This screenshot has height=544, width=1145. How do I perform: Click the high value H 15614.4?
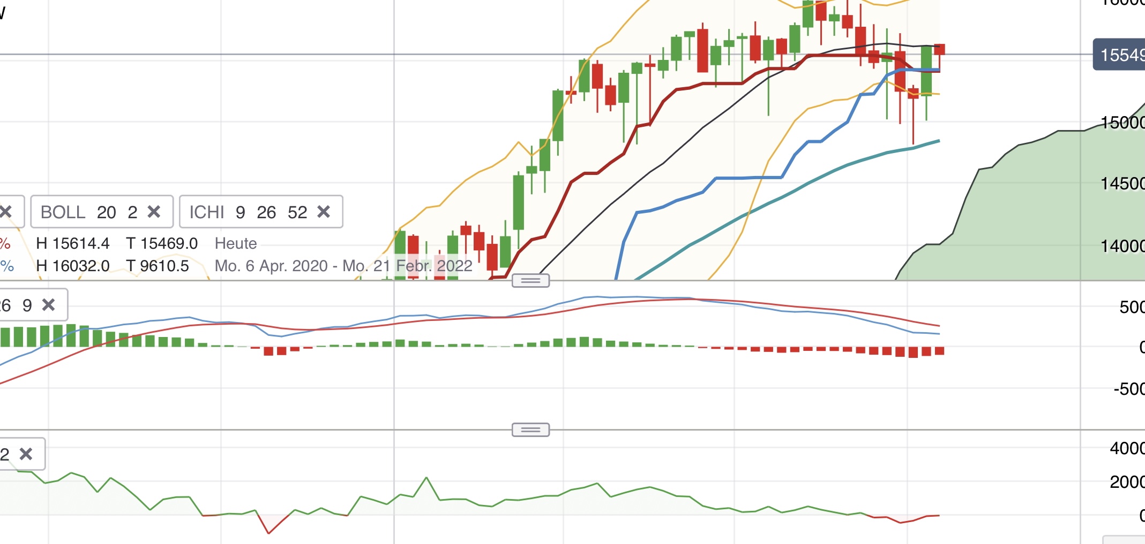click(x=73, y=243)
